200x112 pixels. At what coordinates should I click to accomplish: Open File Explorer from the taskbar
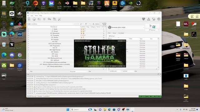pos(105,110)
